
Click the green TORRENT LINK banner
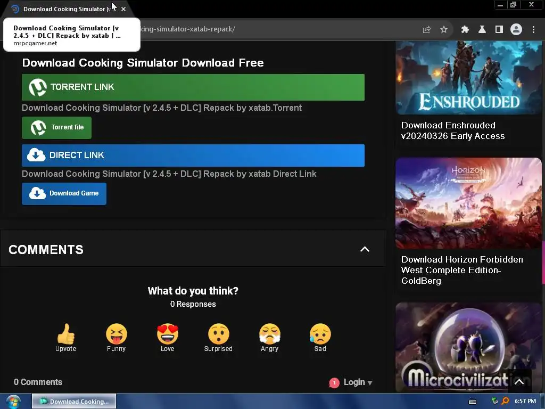click(x=193, y=87)
